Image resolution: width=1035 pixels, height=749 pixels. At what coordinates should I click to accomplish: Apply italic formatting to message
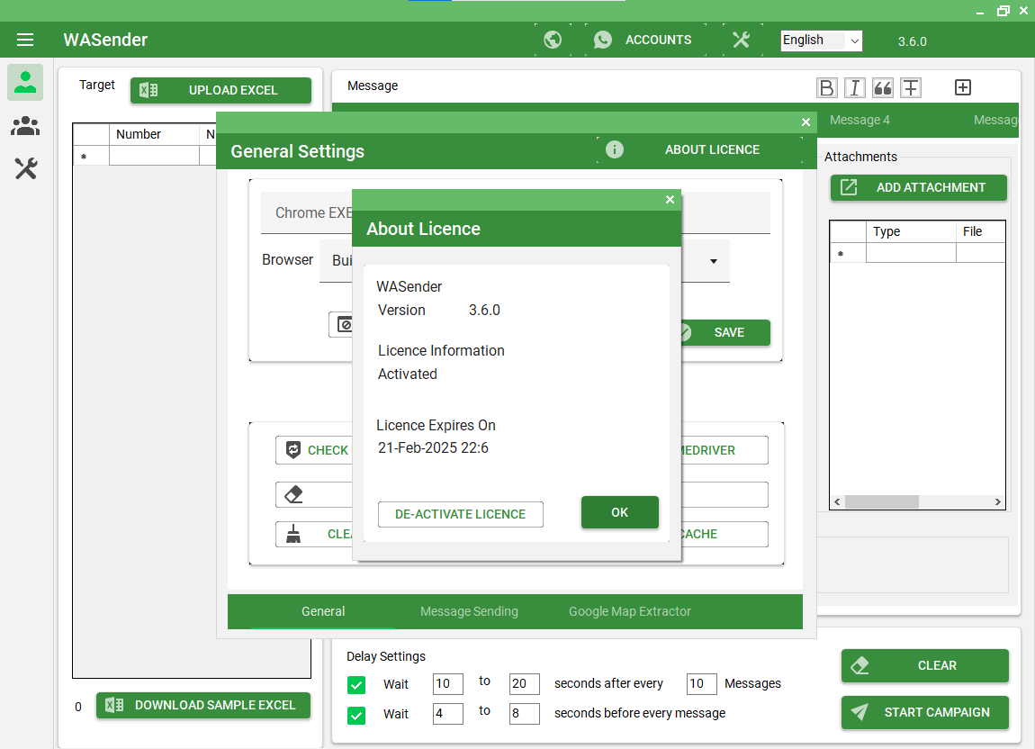(855, 87)
